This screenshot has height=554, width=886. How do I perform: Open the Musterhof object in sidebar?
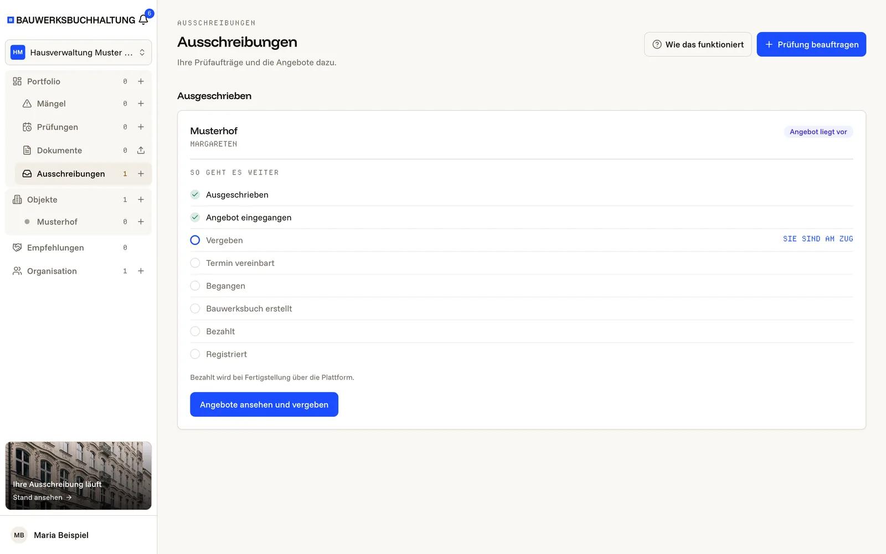click(57, 222)
